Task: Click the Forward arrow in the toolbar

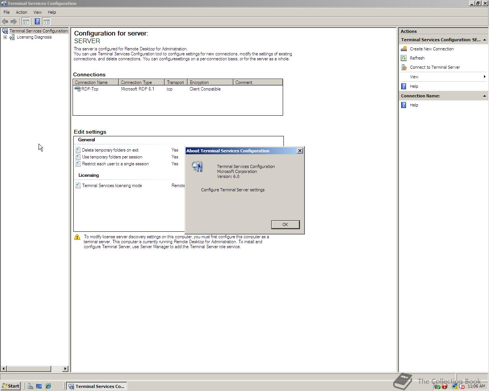Action: pos(13,21)
